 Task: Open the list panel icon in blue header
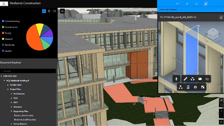pos(177,4)
